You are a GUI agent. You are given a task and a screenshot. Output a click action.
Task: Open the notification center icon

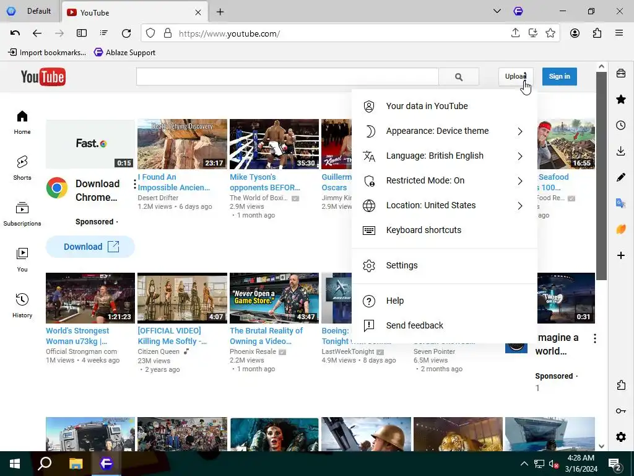[614, 464]
